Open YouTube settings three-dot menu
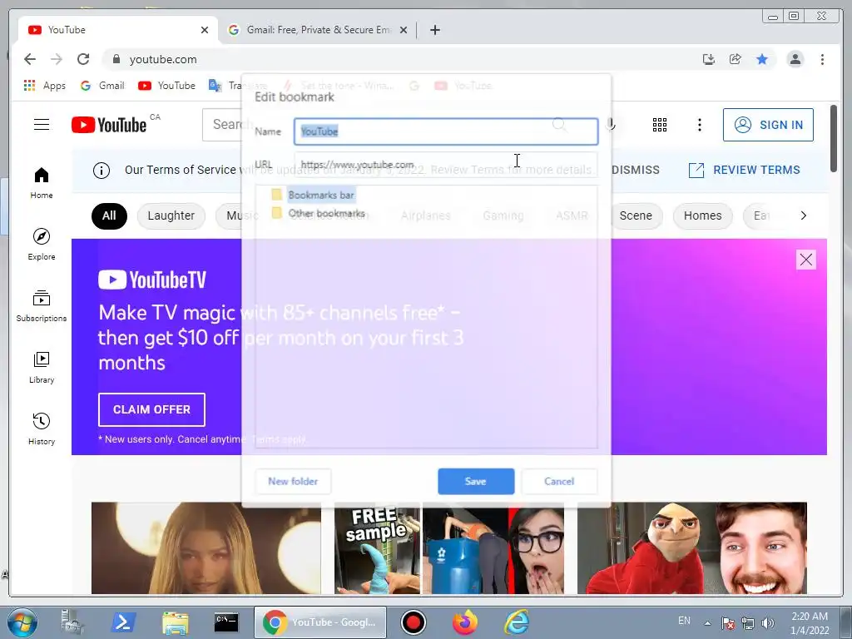The image size is (852, 639). [x=699, y=125]
